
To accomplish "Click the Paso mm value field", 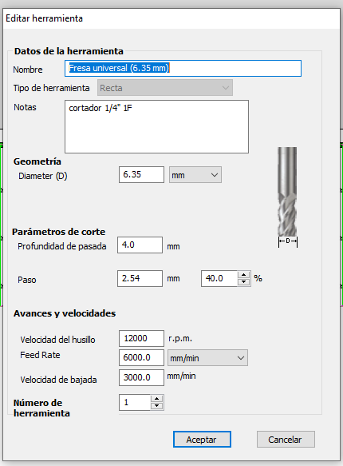I will tap(140, 278).
